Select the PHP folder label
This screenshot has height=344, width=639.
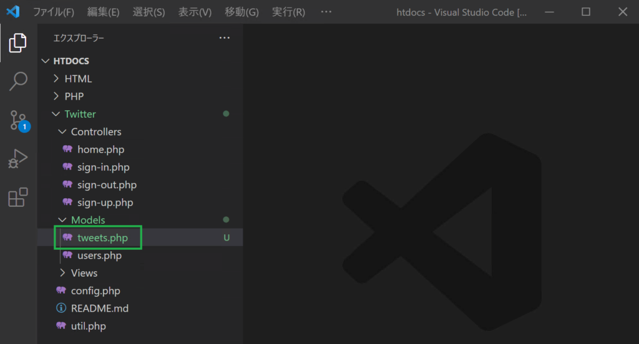pyautogui.click(x=74, y=96)
